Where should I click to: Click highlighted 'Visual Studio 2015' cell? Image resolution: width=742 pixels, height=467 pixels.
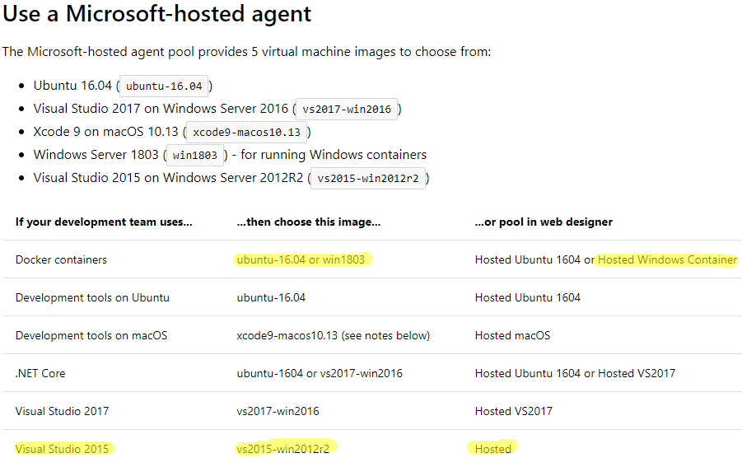coord(62,449)
